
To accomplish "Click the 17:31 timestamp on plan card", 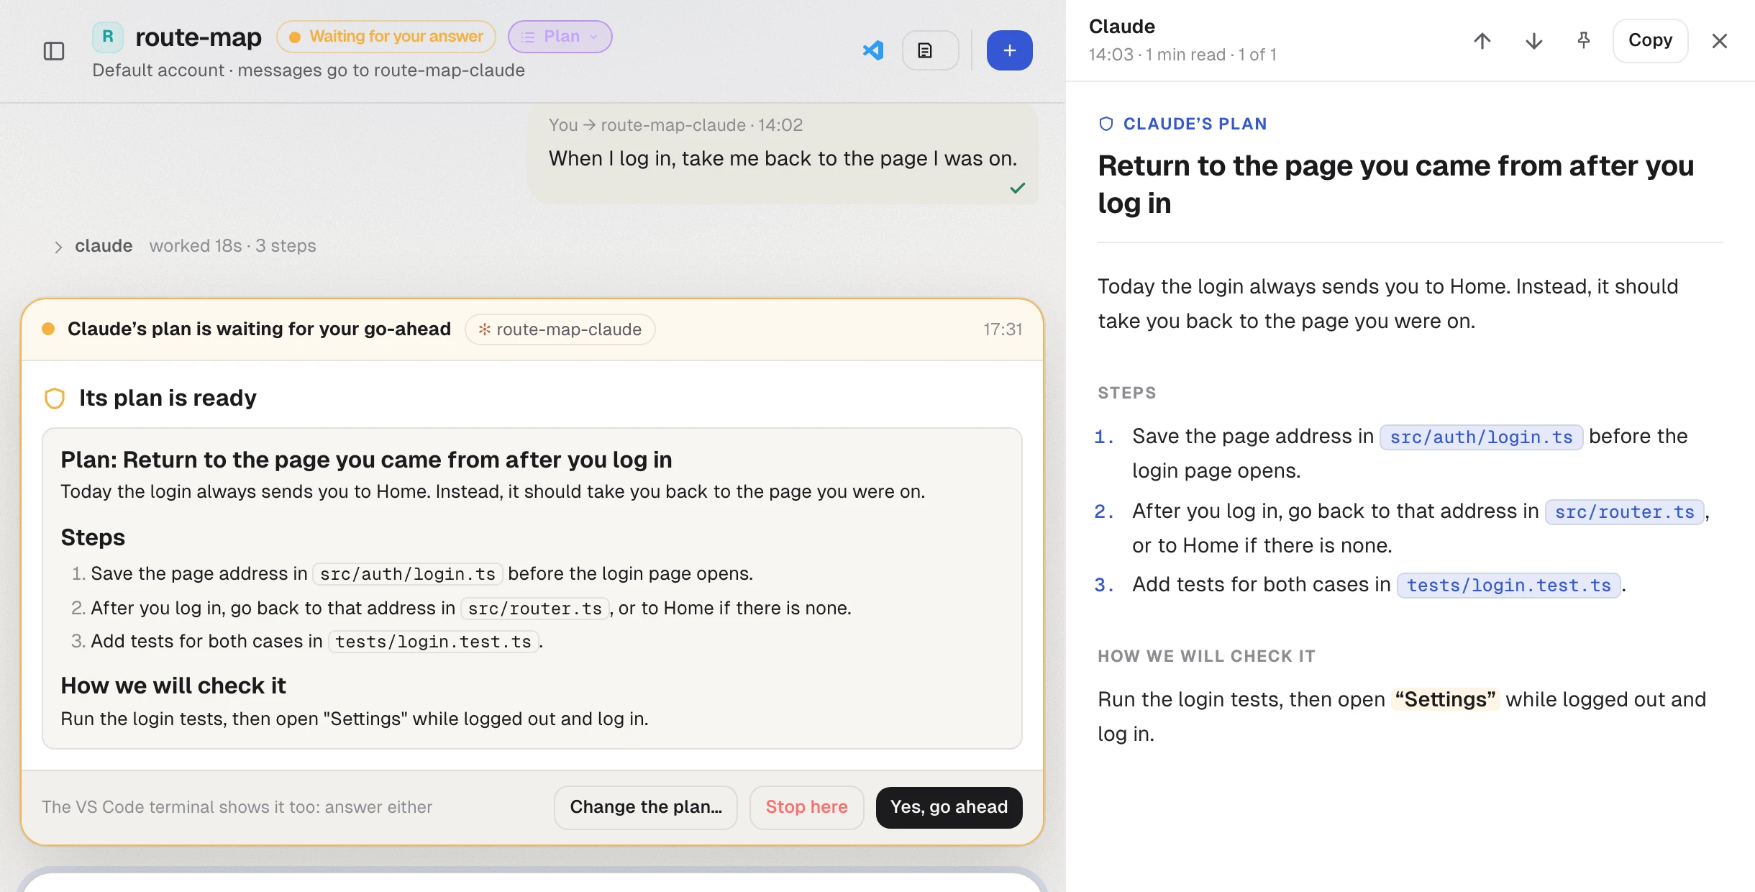I will click(x=1003, y=329).
